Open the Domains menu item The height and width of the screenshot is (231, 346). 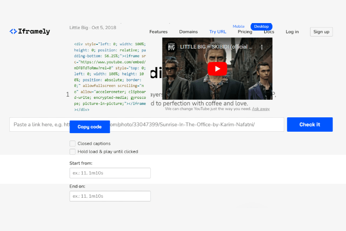[188, 31]
